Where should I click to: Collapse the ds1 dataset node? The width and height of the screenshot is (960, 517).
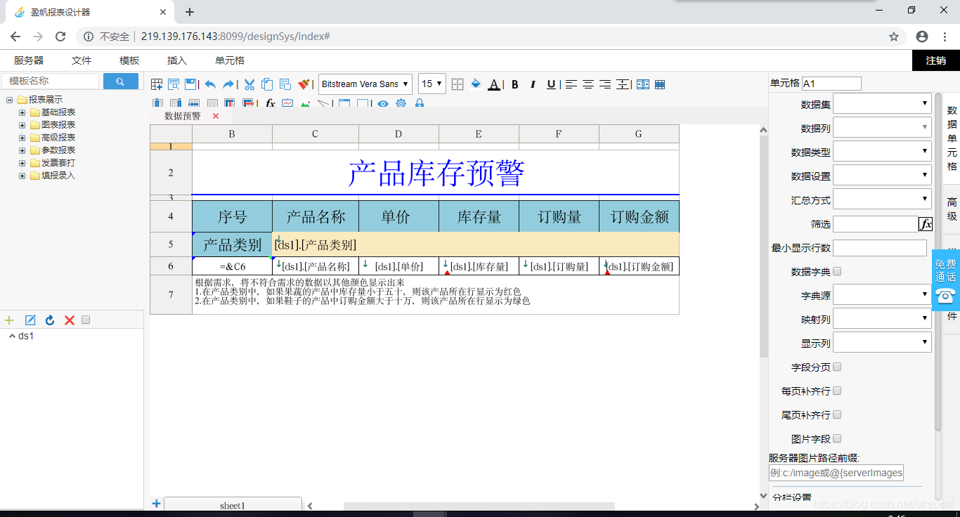(x=13, y=336)
